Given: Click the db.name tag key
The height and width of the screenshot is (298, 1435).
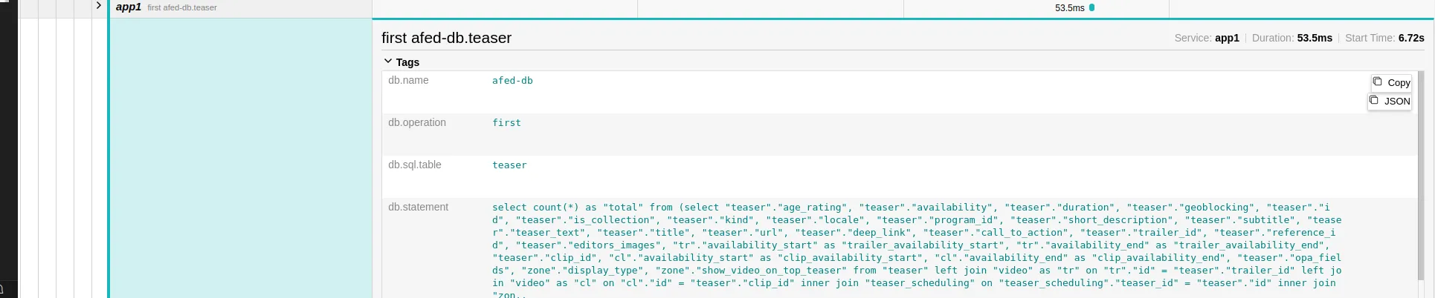Looking at the screenshot, I should [408, 80].
